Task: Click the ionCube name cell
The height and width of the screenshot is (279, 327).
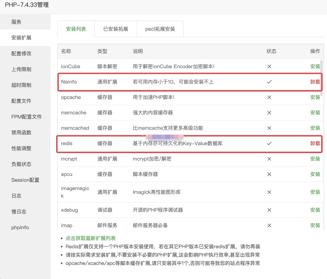Action: [70, 67]
